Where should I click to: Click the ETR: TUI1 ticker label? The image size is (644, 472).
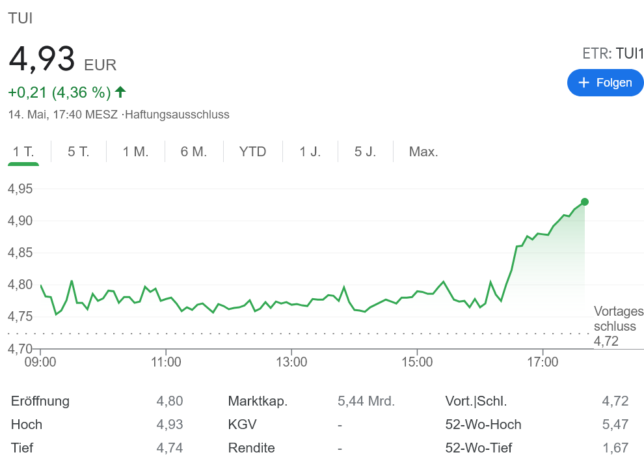pyautogui.click(x=612, y=54)
